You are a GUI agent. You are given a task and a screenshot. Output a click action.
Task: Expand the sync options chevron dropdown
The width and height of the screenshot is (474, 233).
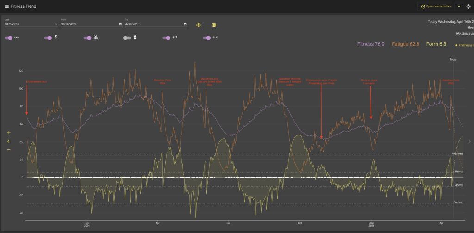[x=459, y=6]
